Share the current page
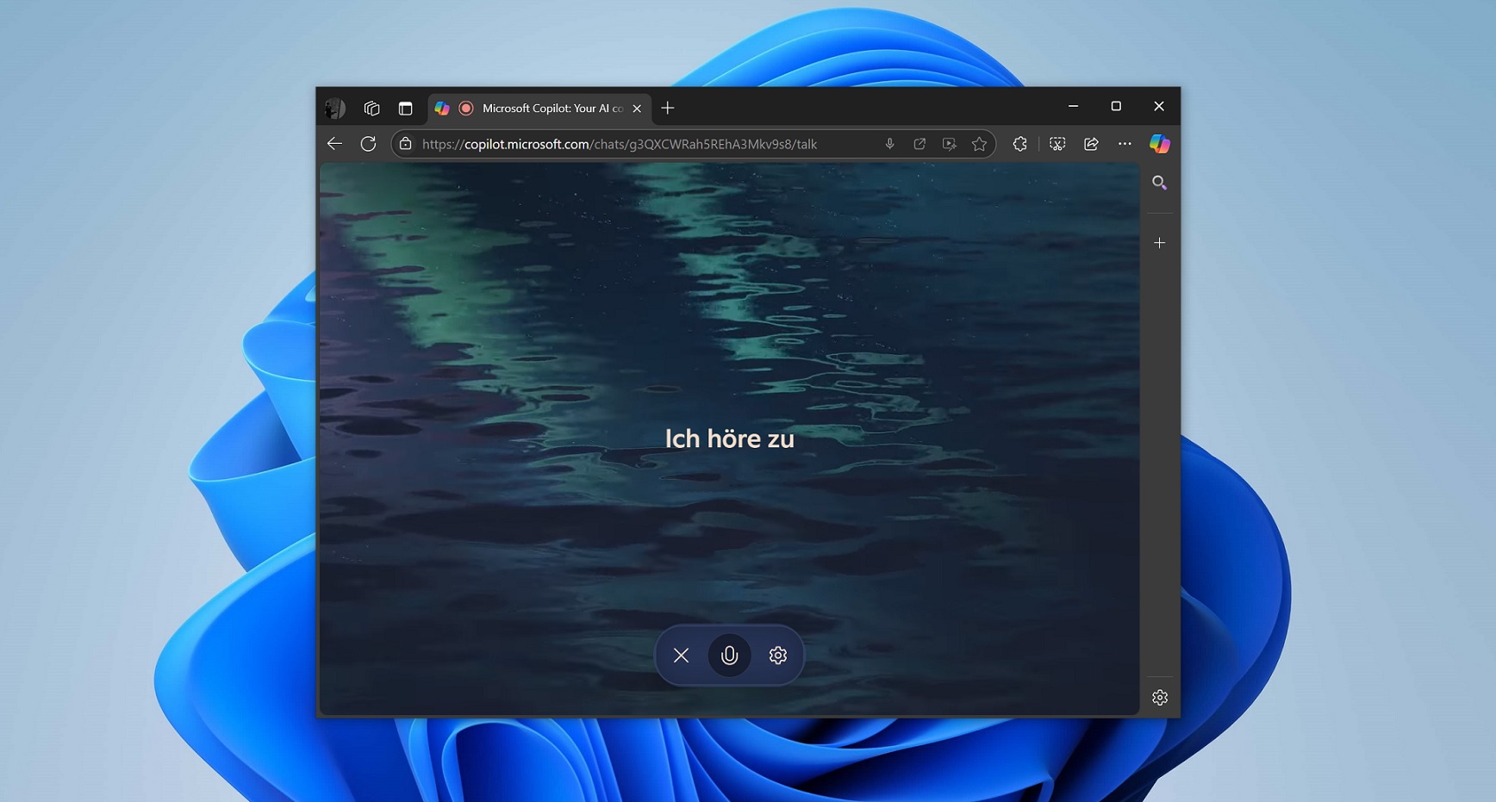The height and width of the screenshot is (802, 1496). pos(1091,144)
